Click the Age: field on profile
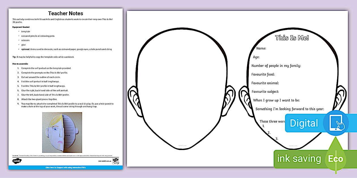This screenshot has height=178, width=357. [x=256, y=57]
